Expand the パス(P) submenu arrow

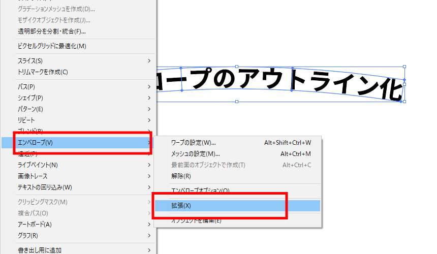[149, 87]
